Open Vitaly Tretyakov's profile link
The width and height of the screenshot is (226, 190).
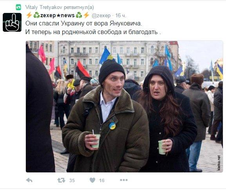tap(43, 7)
